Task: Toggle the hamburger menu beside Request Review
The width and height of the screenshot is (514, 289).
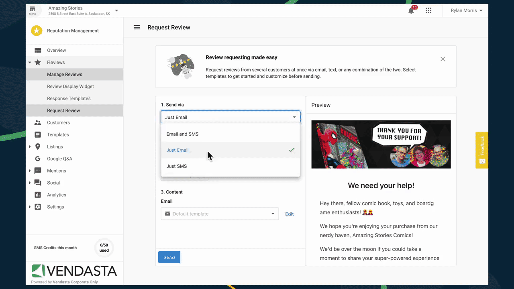Action: click(x=137, y=27)
